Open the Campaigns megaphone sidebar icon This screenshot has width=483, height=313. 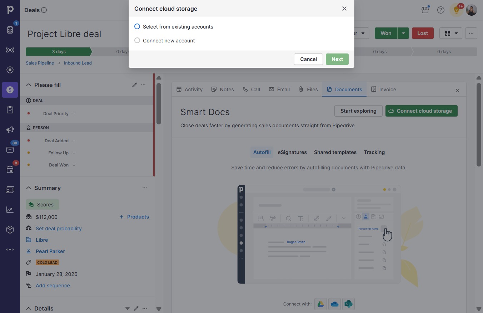point(10,130)
